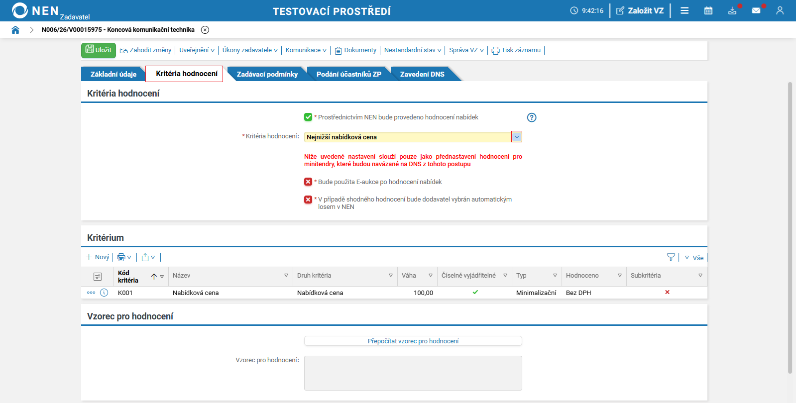
Task: Click the green Uložit button
Action: tap(99, 50)
